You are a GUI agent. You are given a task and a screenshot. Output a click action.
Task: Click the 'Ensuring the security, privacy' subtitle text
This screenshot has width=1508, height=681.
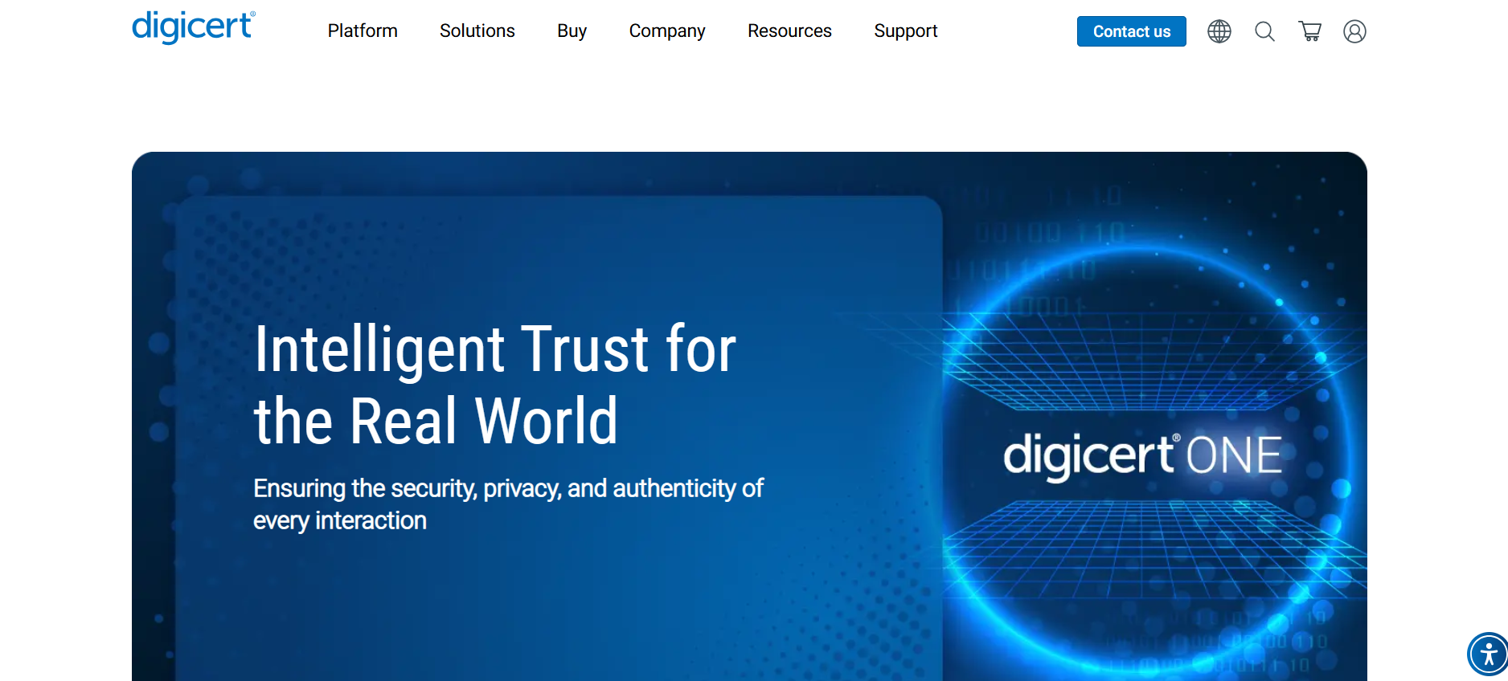click(x=508, y=504)
